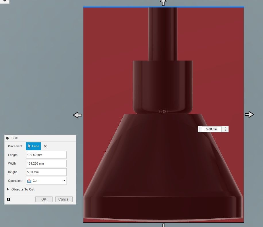Click the BOX dialog title text
The image size is (263, 227).
click(15, 138)
